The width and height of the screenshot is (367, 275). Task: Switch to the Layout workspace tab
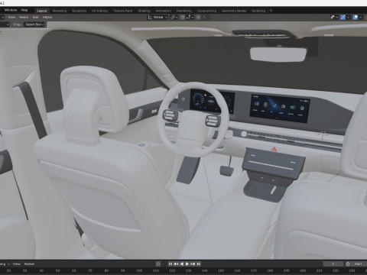42,11
